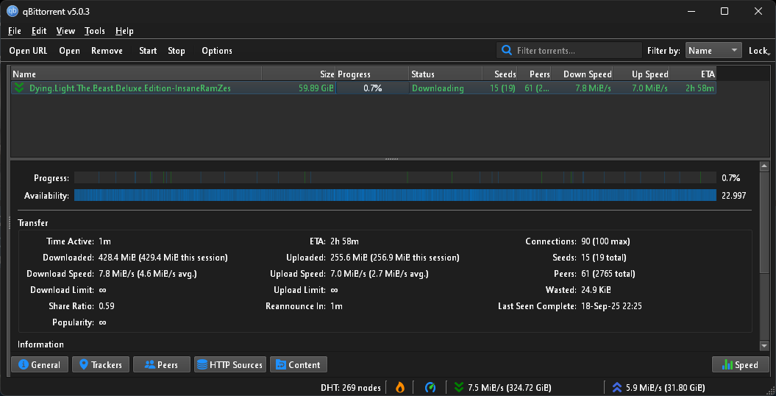Viewport: 776px width, 396px height.
Task: Open the View menu
Action: tap(65, 31)
